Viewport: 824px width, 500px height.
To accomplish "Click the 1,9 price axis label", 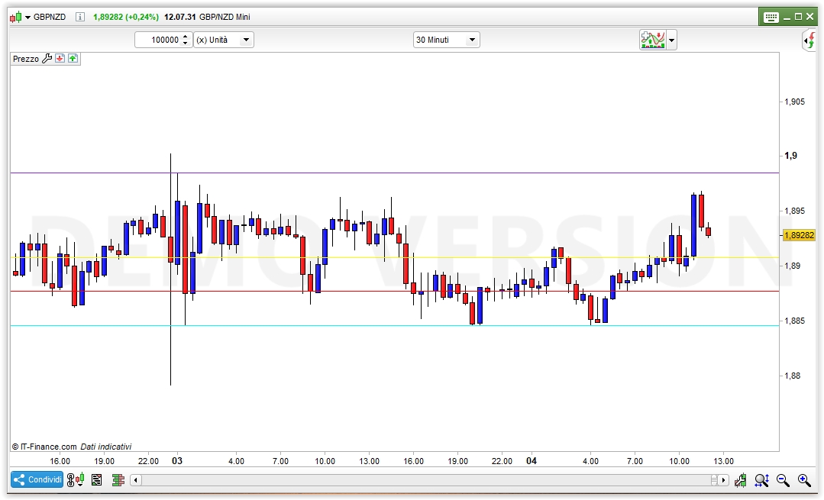I will pyautogui.click(x=790, y=156).
